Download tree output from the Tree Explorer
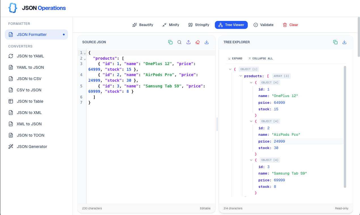 tap(344, 42)
